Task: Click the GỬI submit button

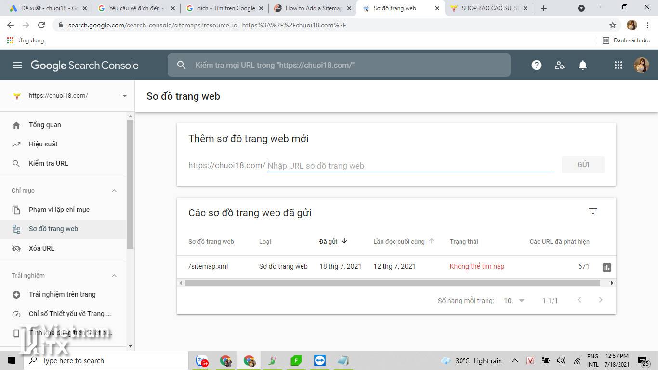Action: (x=583, y=165)
